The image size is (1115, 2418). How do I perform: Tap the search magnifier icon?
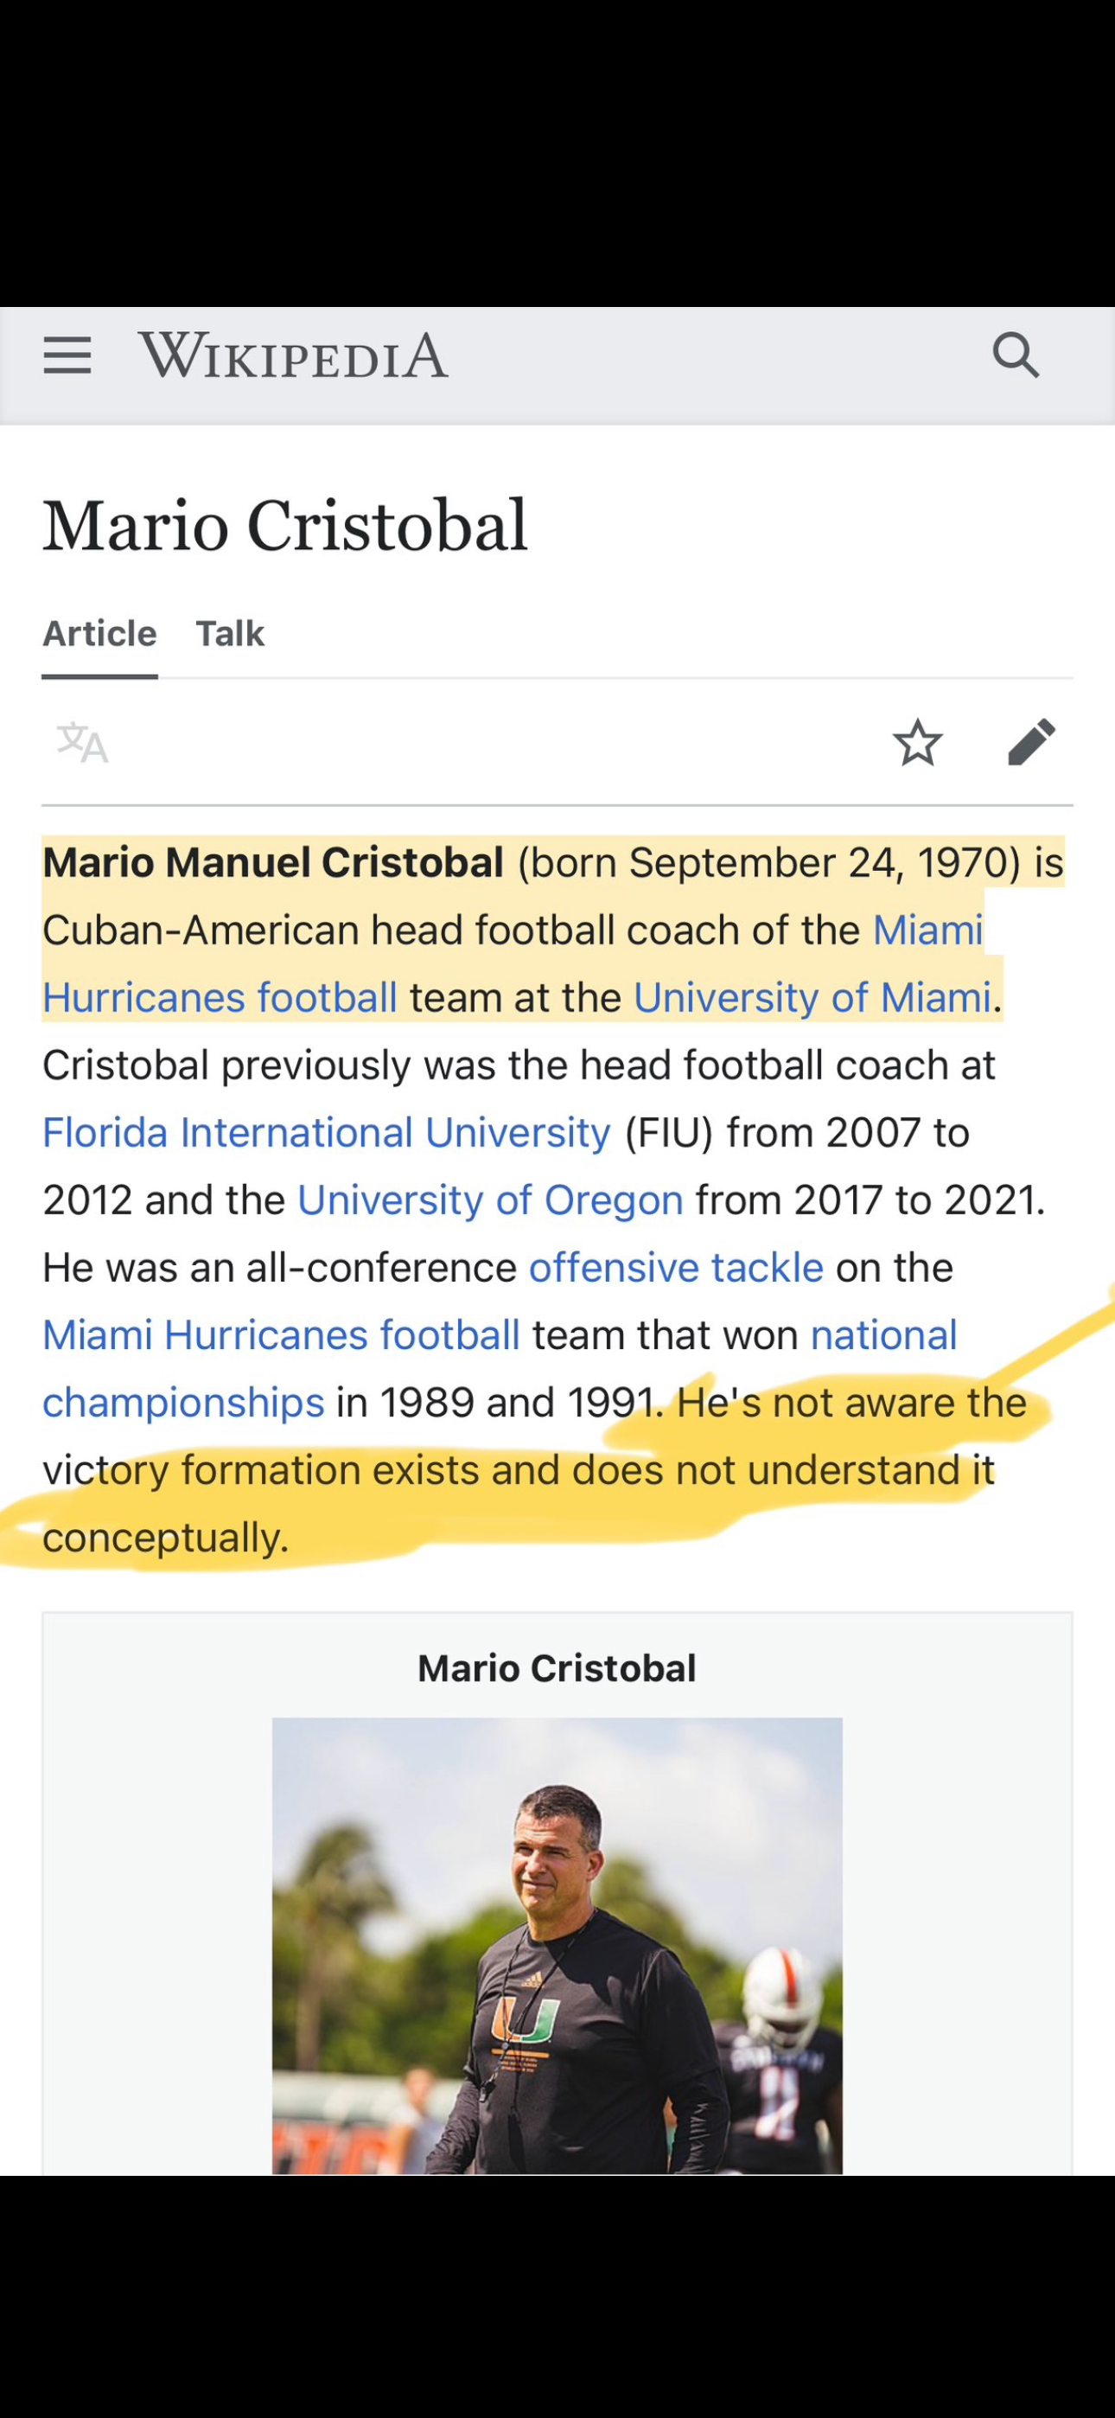coord(1016,355)
